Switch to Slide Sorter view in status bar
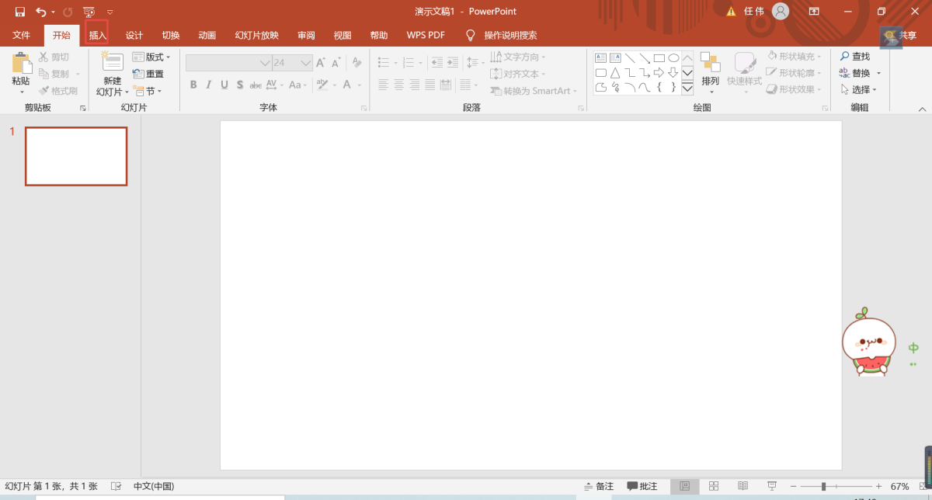Image resolution: width=932 pixels, height=500 pixels. (714, 486)
